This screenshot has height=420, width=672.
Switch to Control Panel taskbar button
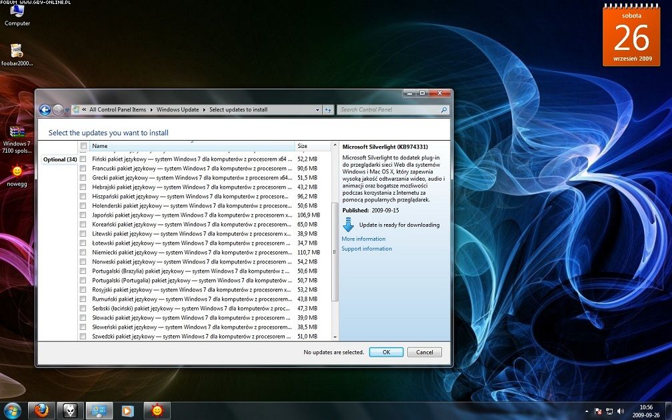(x=99, y=411)
